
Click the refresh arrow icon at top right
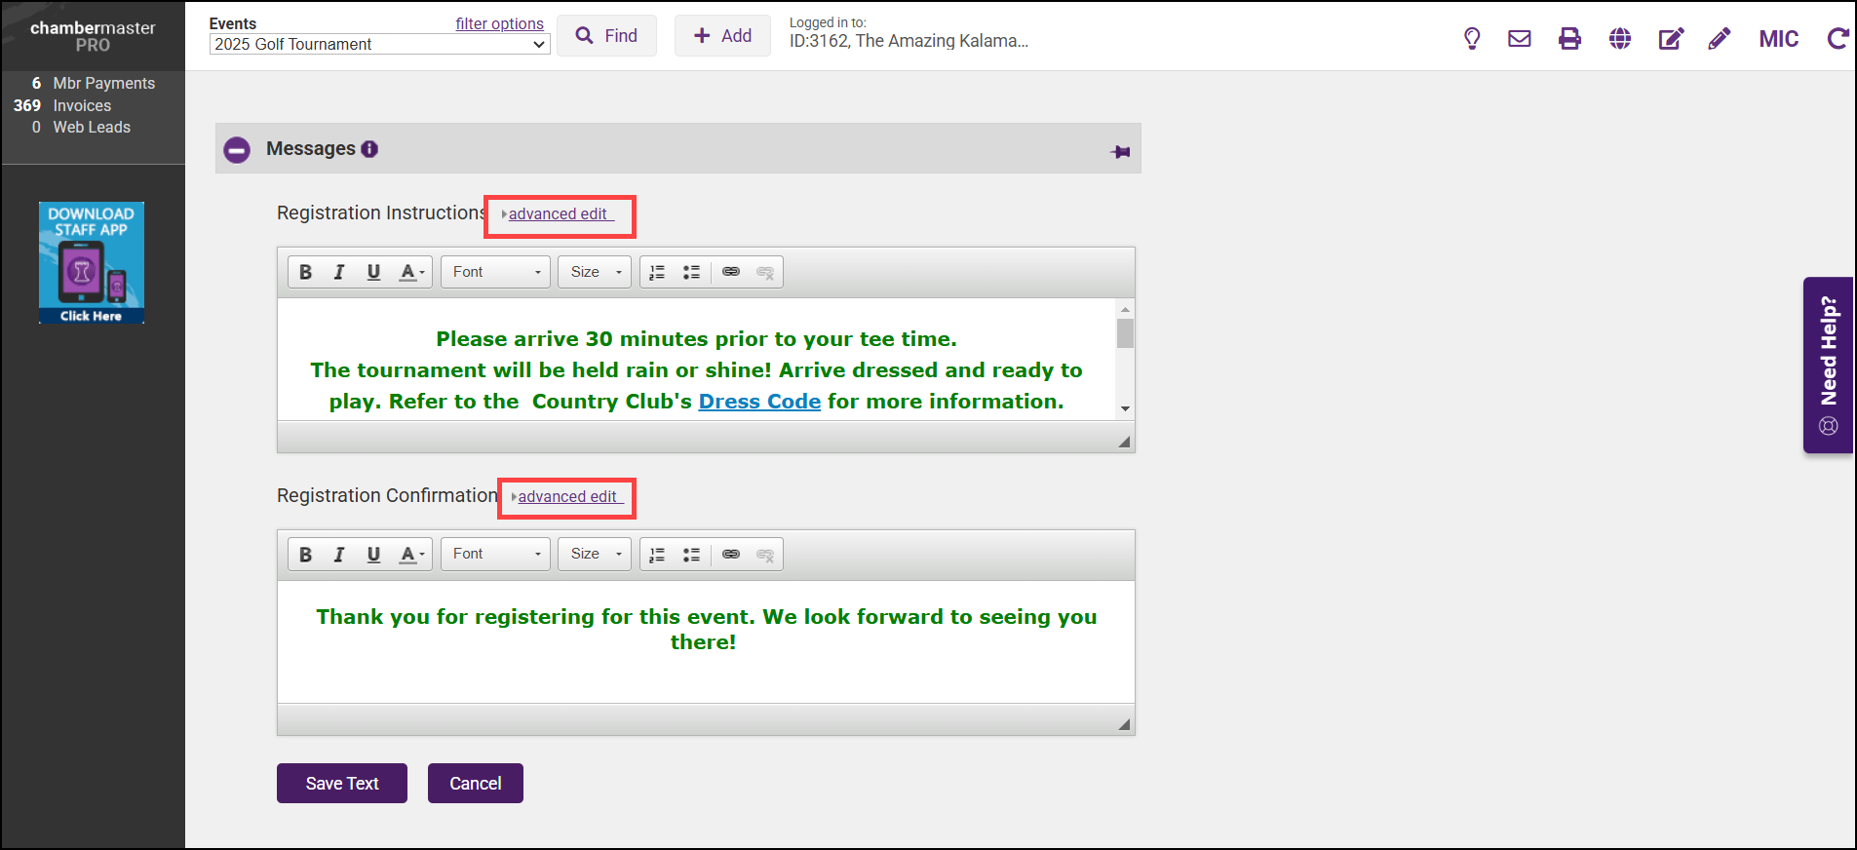1838,39
